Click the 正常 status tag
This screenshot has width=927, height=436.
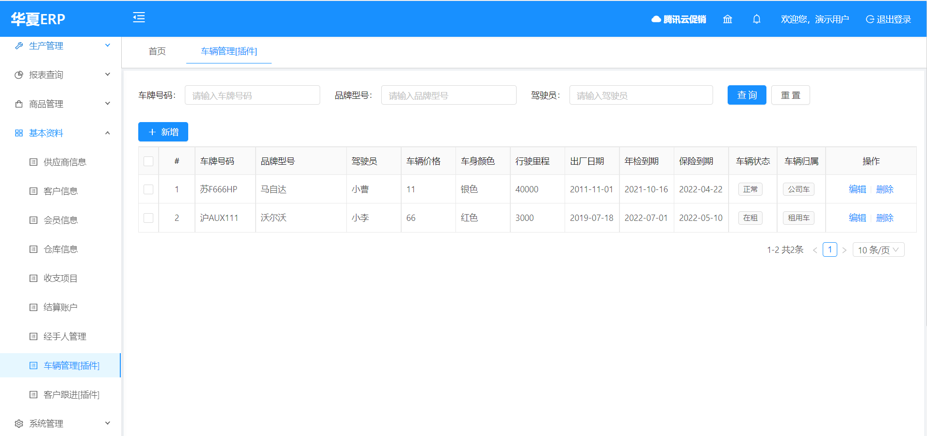pyautogui.click(x=750, y=189)
